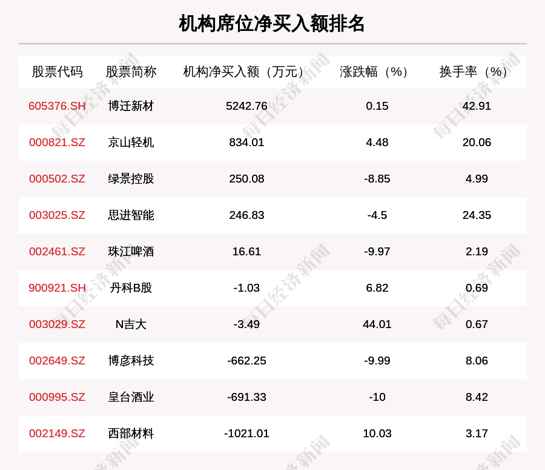
Task: Click net buy value -1.03
Action: point(247,288)
